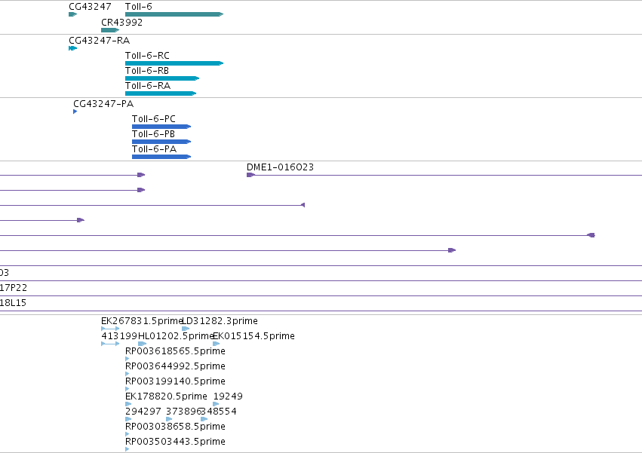Click the 294297 EST arrow
Image resolution: width=642 pixels, height=453 pixels.
(128, 419)
